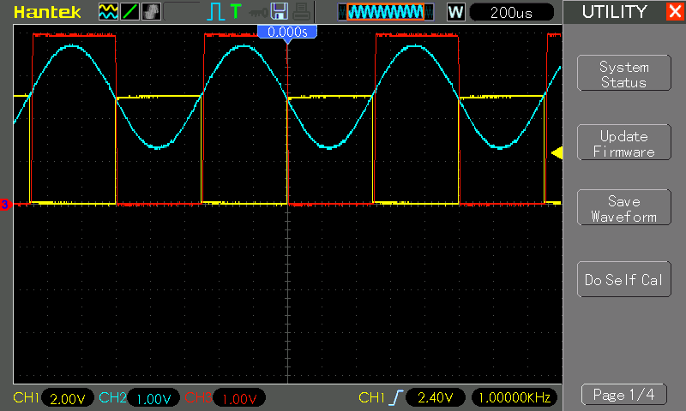Click the 200us timebase readout
Image resolution: width=686 pixels, height=411 pixels.
pyautogui.click(x=511, y=12)
